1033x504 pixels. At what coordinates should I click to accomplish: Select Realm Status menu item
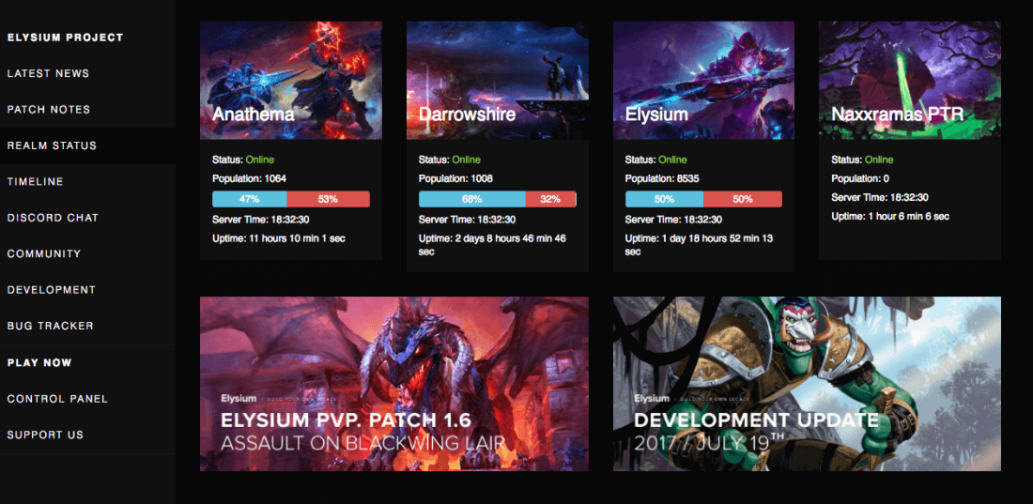(x=52, y=145)
